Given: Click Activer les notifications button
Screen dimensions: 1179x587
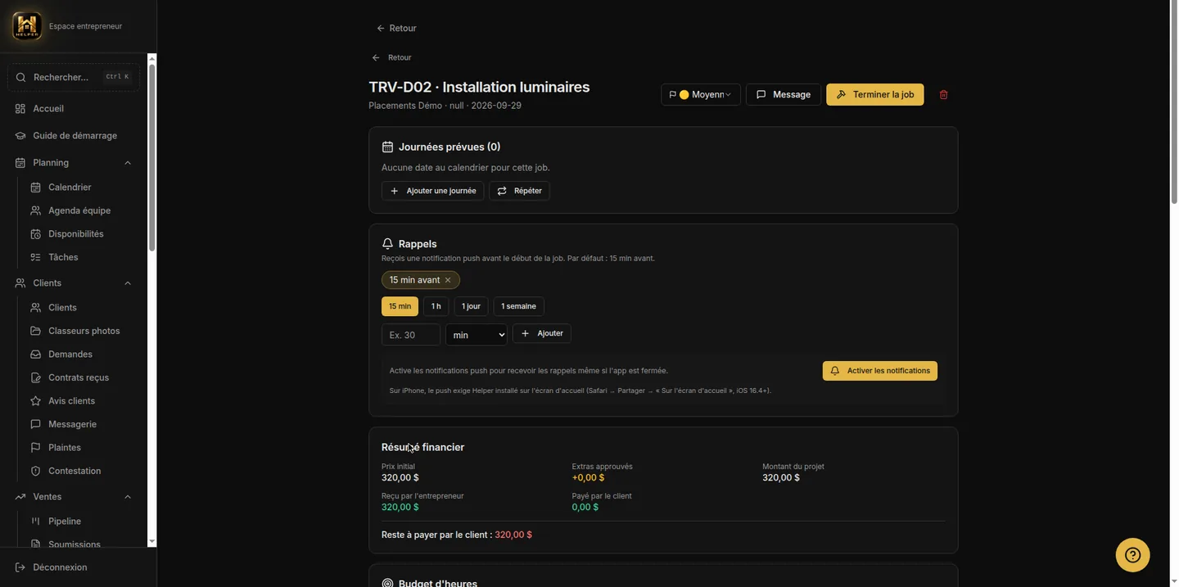Looking at the screenshot, I should (x=880, y=371).
